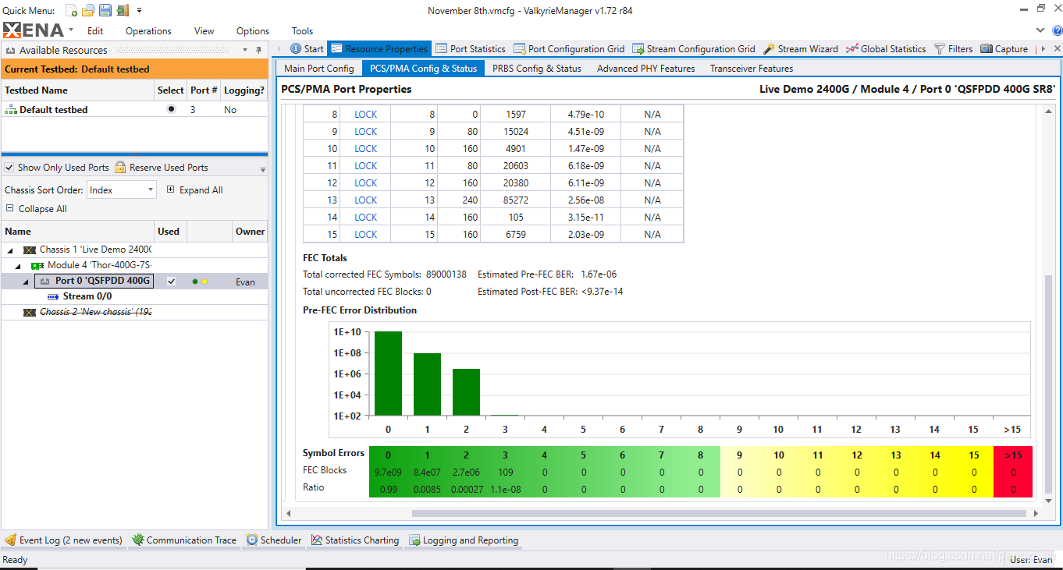Open the Statistics Charting panel
Image resolution: width=1063 pixels, height=570 pixels.
[x=355, y=540]
